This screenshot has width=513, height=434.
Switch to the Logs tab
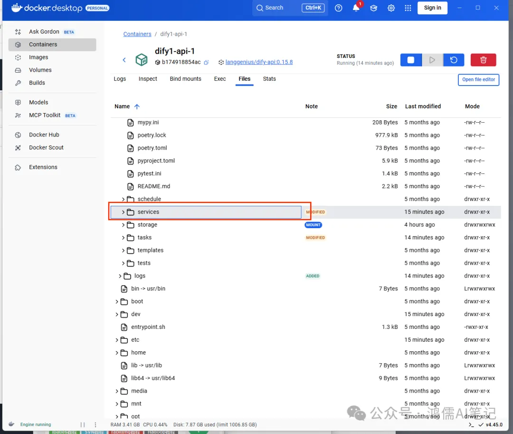[x=120, y=79]
